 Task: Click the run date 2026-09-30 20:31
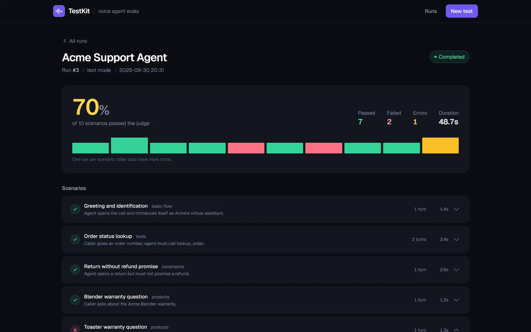(x=141, y=70)
